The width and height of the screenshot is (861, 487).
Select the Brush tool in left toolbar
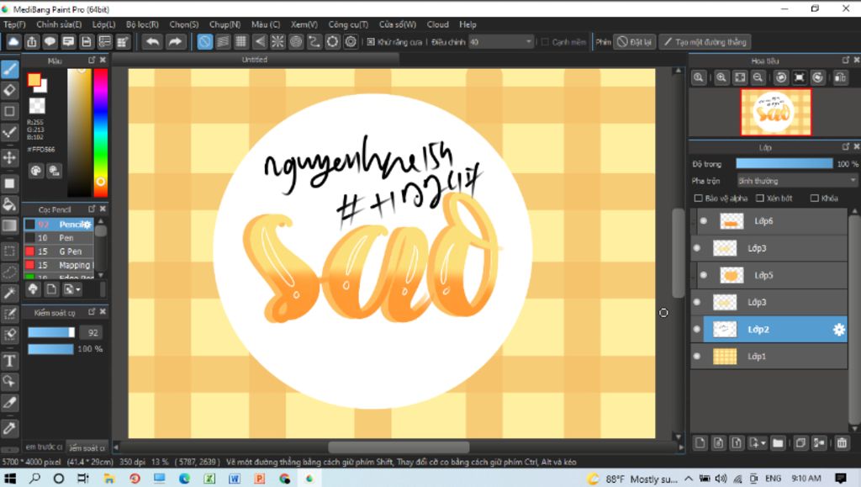10,69
